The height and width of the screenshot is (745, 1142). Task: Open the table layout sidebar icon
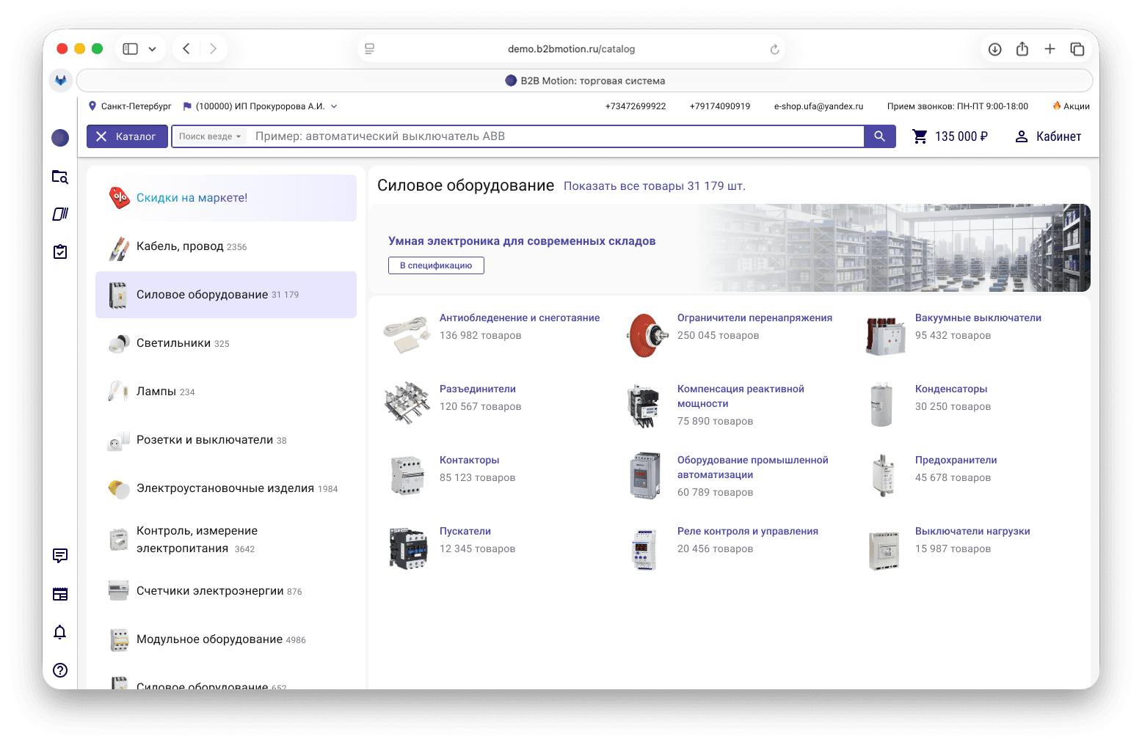[60, 594]
